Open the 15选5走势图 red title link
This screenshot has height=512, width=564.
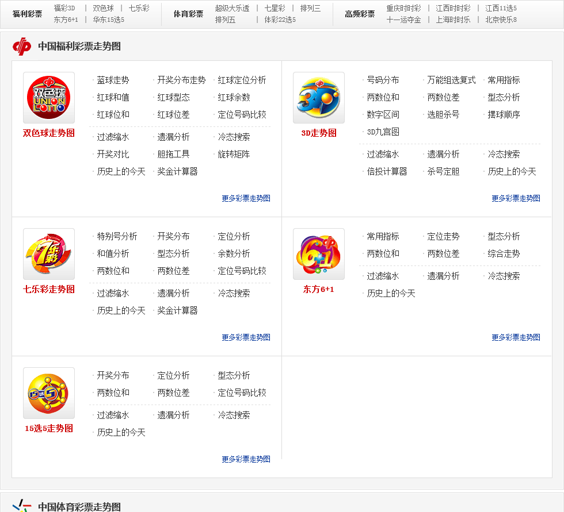click(x=49, y=428)
